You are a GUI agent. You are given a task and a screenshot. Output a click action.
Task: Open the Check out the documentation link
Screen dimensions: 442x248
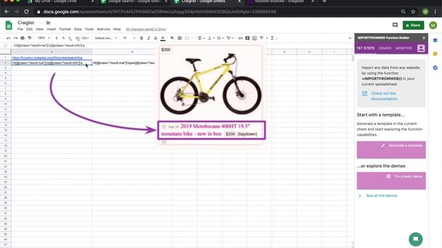384,96
